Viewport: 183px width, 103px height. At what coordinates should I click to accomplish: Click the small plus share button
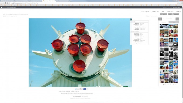click(x=87, y=89)
